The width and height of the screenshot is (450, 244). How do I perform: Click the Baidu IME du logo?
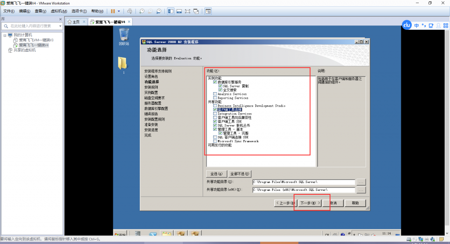click(x=406, y=25)
